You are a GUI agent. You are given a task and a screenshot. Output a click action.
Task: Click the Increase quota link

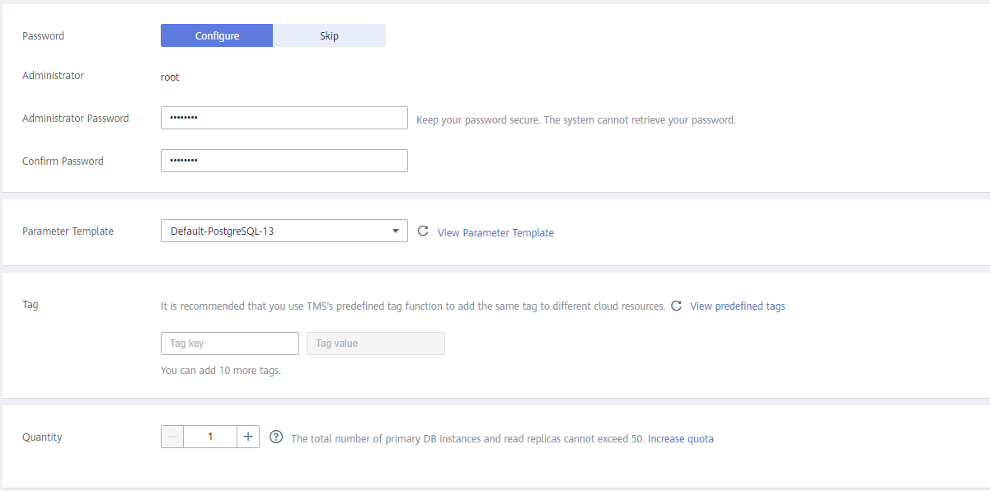click(681, 439)
